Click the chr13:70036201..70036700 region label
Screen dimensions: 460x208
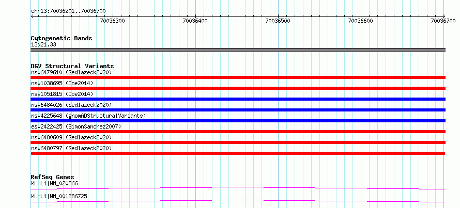pyautogui.click(x=68, y=11)
